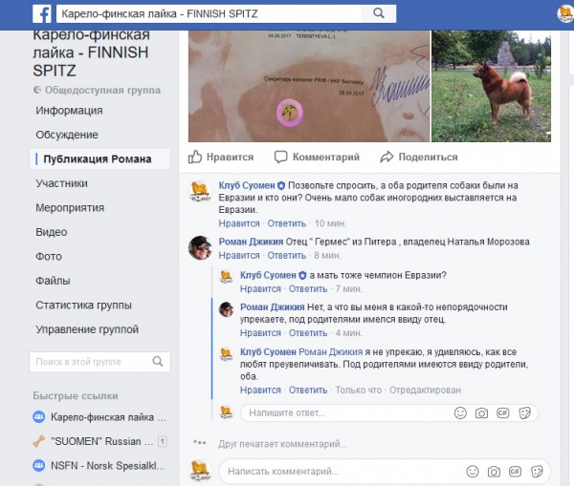The width and height of the screenshot is (574, 486).
Task: Open Управление группой in sidebar
Action: (87, 329)
